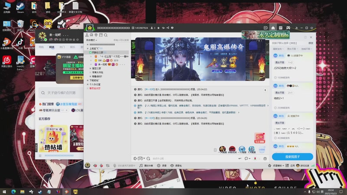The width and height of the screenshot is (347, 195).
Task: Open the 男女不限 gender filter dropdown
Action: coord(292,49)
